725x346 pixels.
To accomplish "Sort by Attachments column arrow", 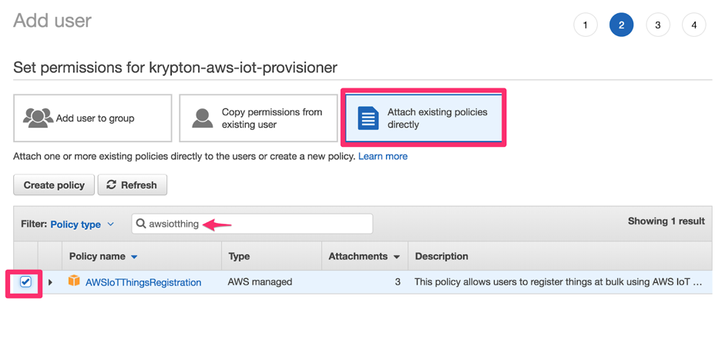I will 397,257.
